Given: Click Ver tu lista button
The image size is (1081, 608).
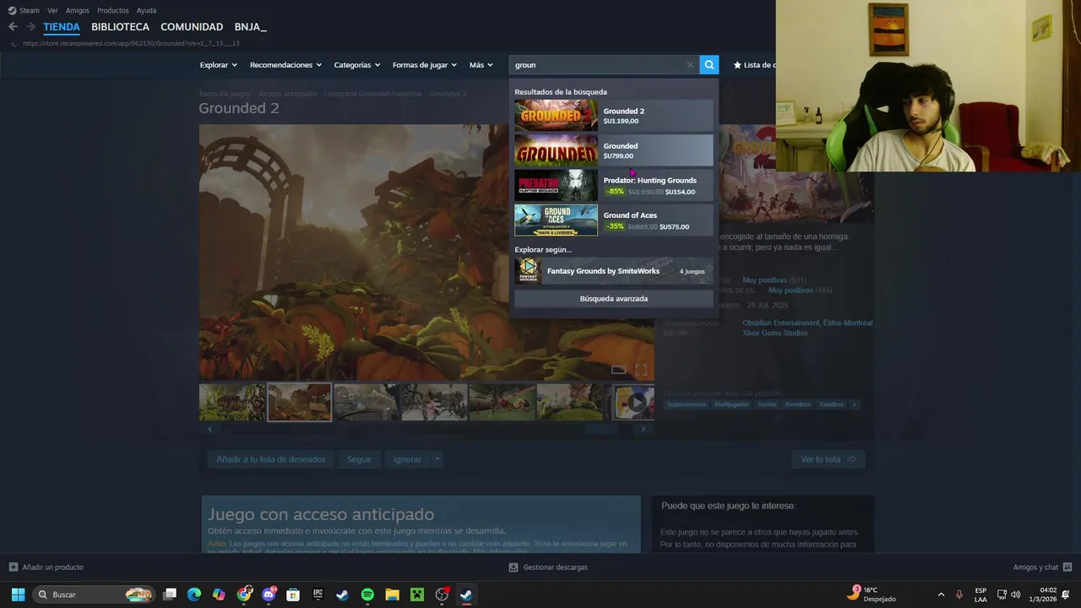Looking at the screenshot, I should click(828, 459).
